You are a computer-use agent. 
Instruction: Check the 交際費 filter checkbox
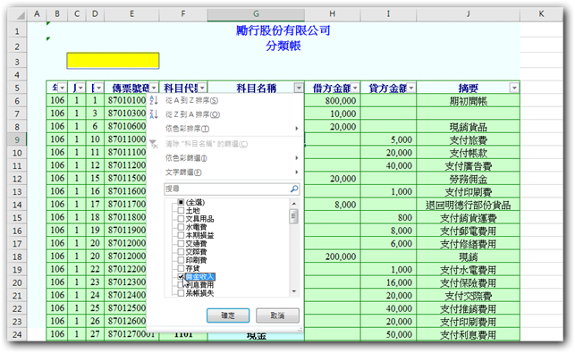181,252
